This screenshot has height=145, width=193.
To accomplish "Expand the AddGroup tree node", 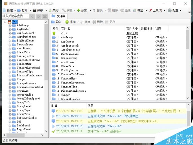I will (10, 25).
